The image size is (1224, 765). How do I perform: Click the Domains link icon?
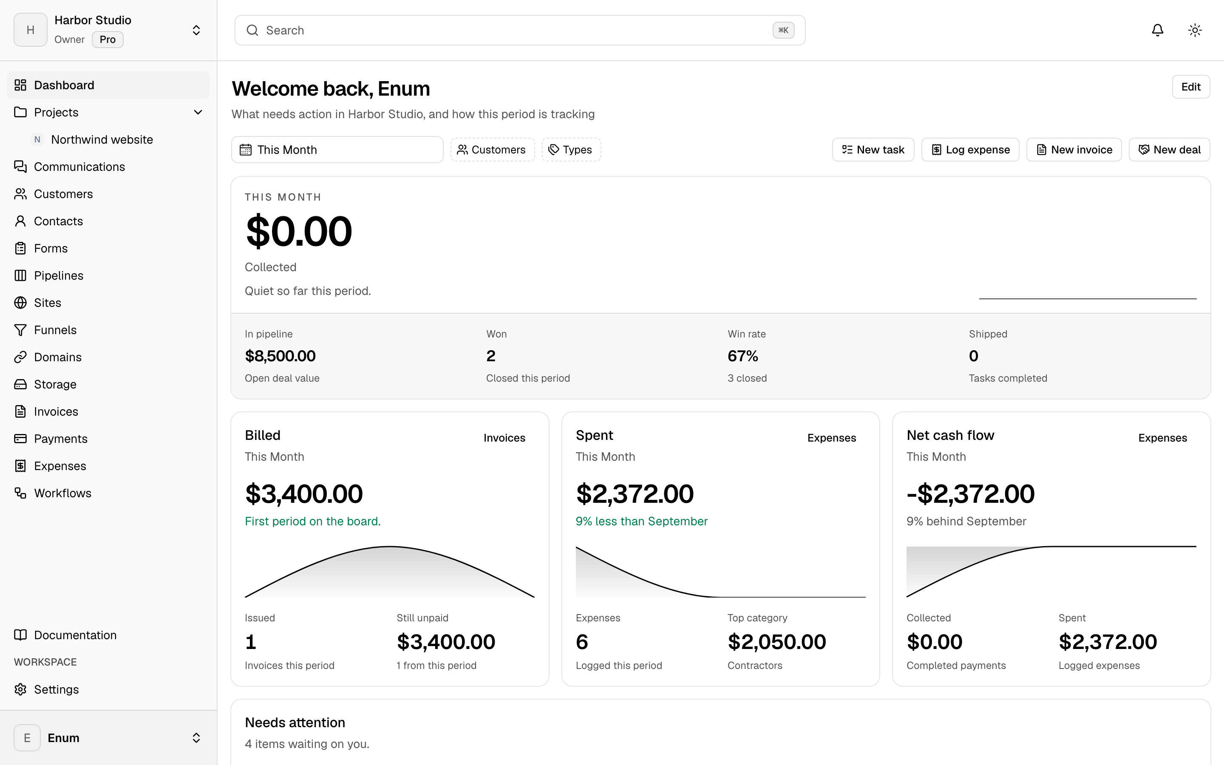pyautogui.click(x=20, y=357)
